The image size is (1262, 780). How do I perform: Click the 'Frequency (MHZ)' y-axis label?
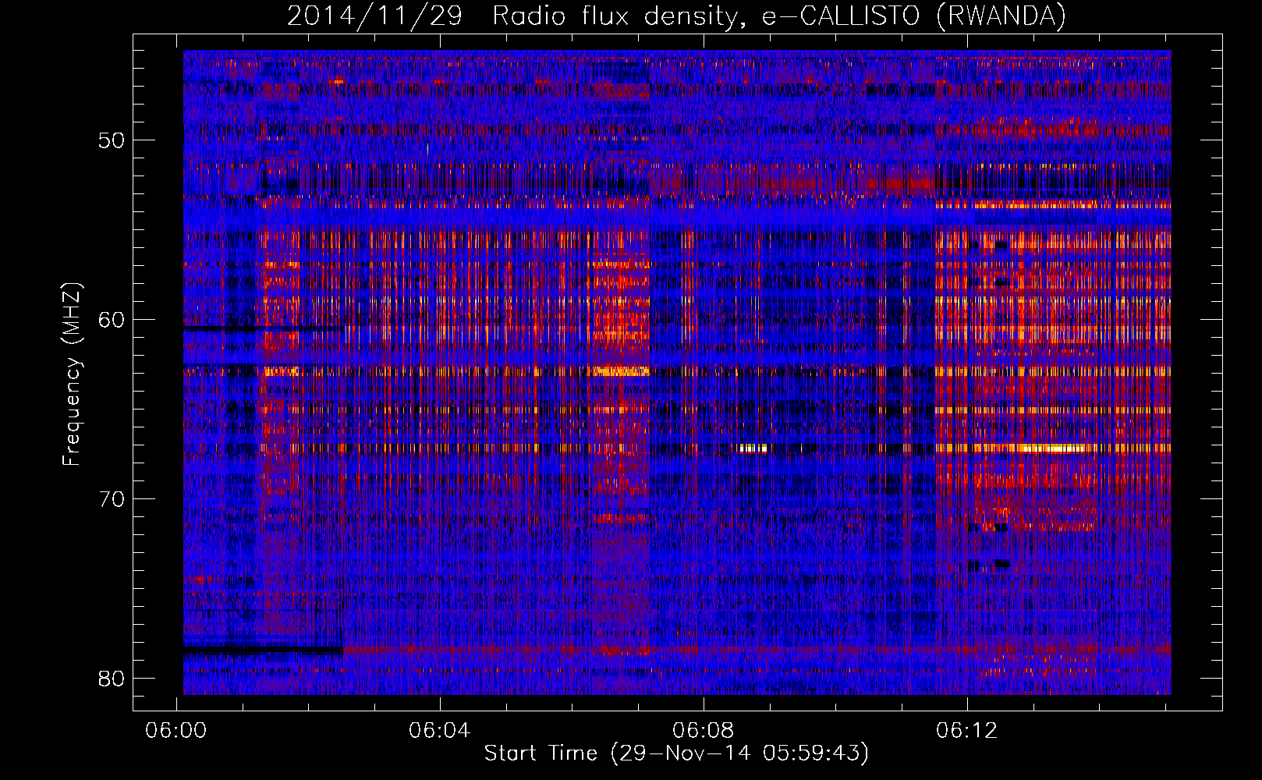pyautogui.click(x=72, y=374)
